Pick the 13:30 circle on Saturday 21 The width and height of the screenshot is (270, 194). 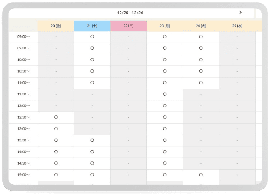click(92, 140)
